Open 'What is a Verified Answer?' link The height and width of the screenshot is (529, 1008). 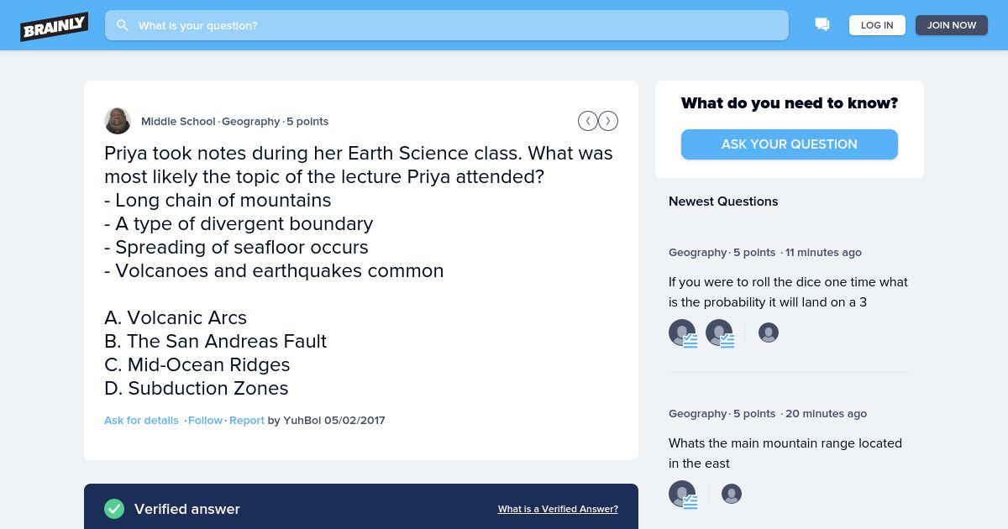pyautogui.click(x=558, y=509)
